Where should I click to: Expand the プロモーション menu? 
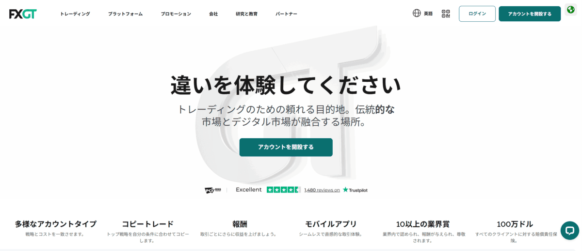point(176,14)
